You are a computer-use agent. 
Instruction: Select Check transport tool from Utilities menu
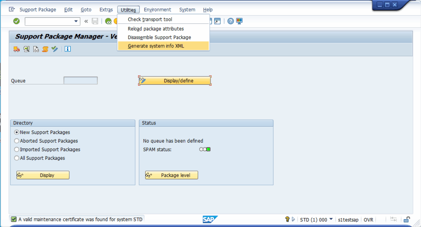coord(150,19)
